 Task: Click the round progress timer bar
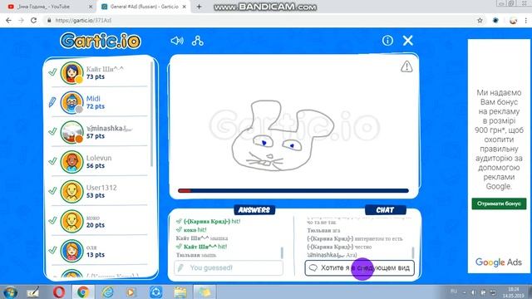[293, 191]
